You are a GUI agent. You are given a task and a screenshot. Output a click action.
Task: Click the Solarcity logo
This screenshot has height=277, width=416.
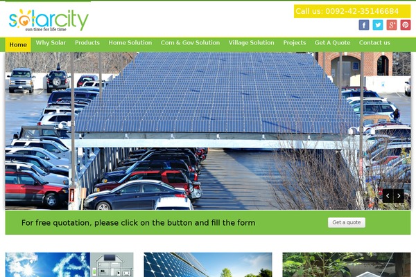point(49,20)
